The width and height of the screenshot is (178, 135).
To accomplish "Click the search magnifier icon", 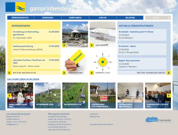I will pyautogui.click(x=169, y=18).
